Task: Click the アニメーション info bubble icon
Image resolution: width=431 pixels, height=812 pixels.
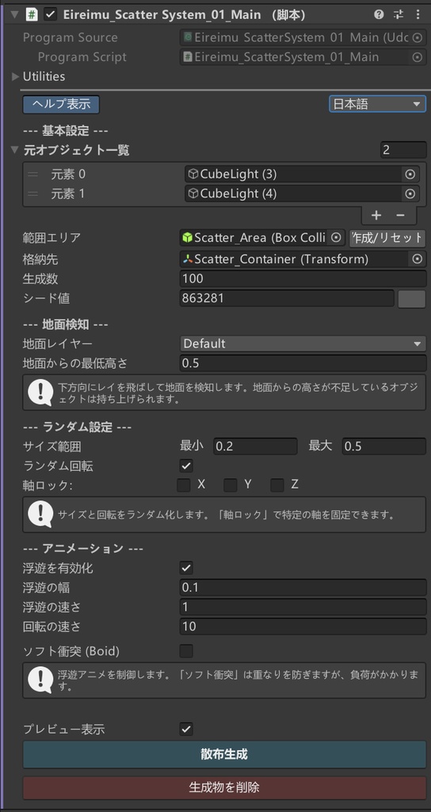Action: (40, 680)
